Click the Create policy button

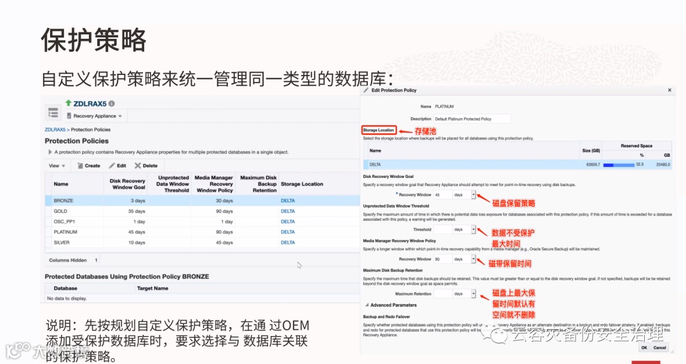(89, 166)
